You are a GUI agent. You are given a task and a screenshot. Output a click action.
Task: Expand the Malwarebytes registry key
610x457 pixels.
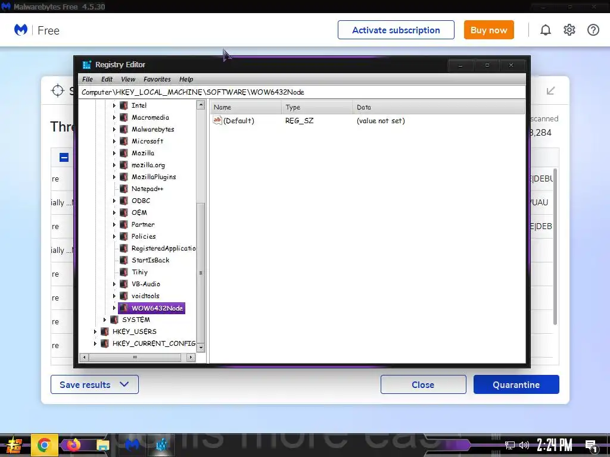[x=114, y=129]
